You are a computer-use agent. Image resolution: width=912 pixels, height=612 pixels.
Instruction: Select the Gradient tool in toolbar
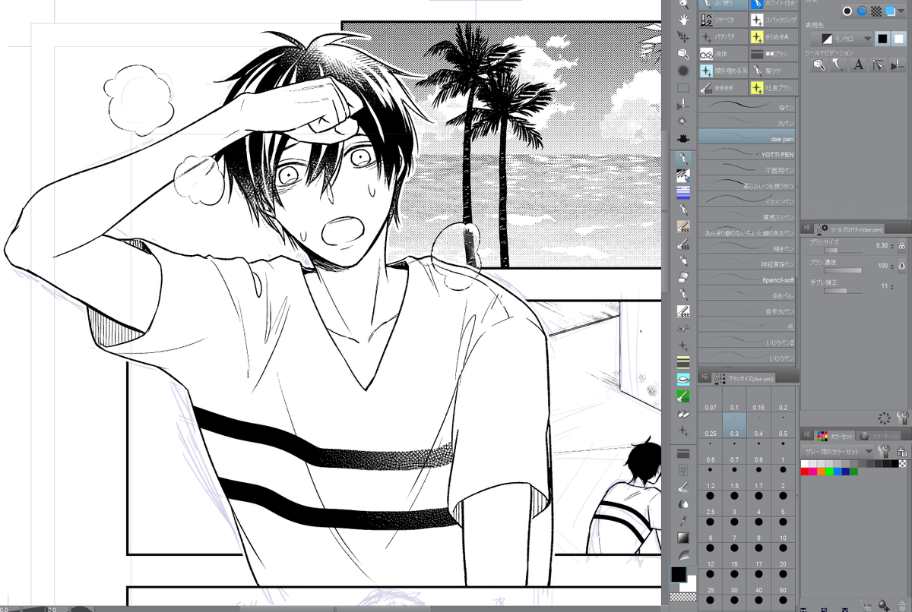[682, 538]
